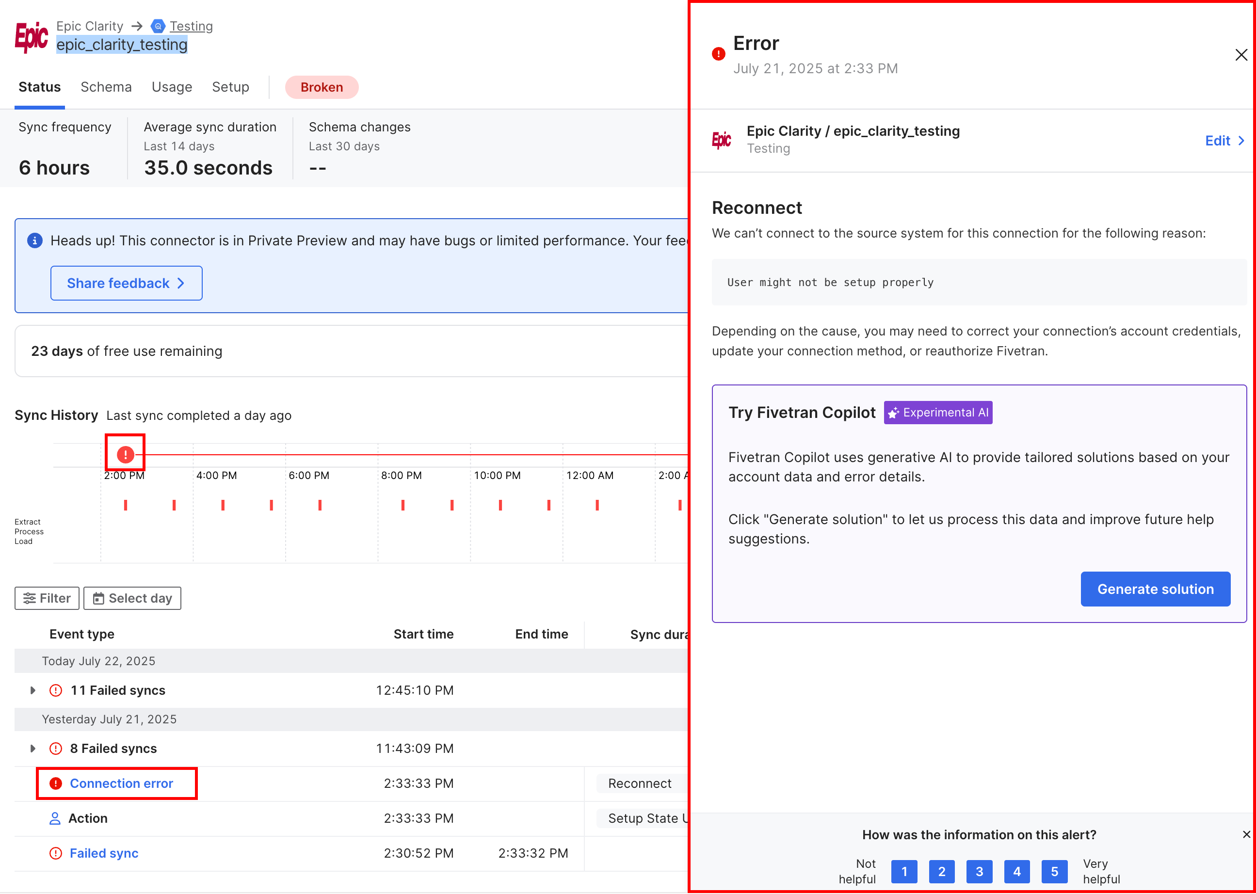This screenshot has width=1256, height=894.
Task: Click the epic_clarity_testing connection name
Action: coord(122,45)
